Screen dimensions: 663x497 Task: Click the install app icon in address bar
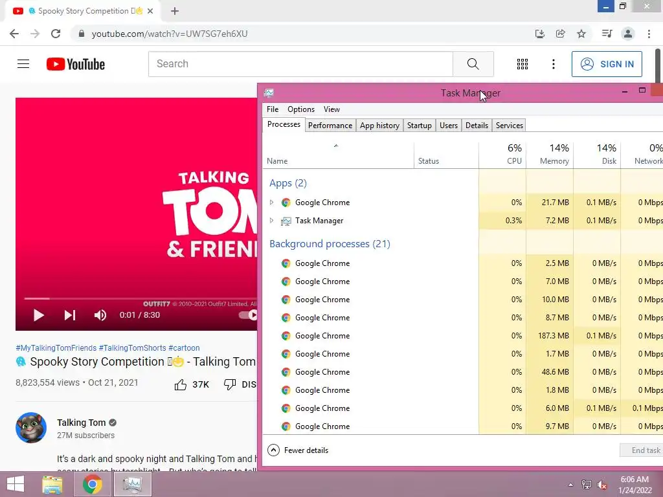tap(539, 34)
